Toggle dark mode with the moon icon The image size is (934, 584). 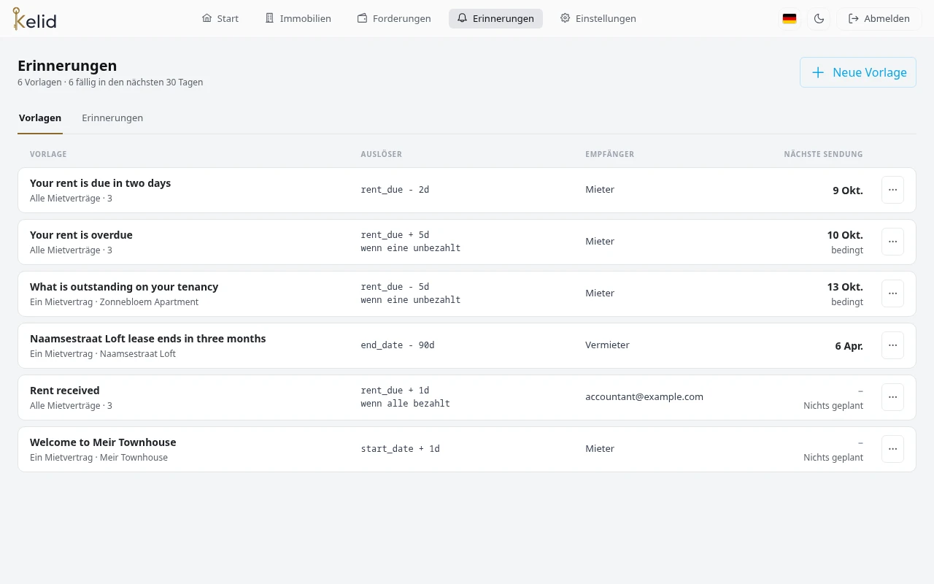[x=819, y=19]
